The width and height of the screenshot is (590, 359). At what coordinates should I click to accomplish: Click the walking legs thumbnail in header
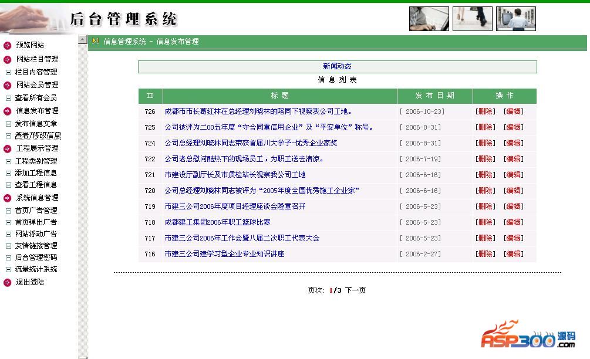(x=472, y=19)
